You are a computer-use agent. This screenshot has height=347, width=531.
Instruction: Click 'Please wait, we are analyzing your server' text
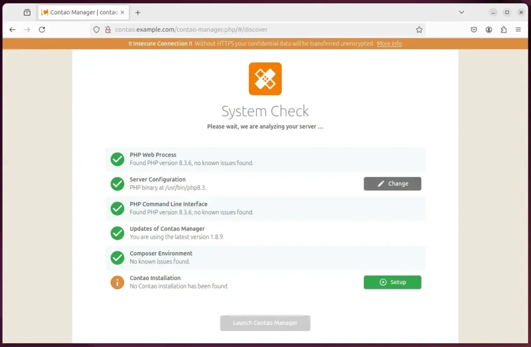265,127
